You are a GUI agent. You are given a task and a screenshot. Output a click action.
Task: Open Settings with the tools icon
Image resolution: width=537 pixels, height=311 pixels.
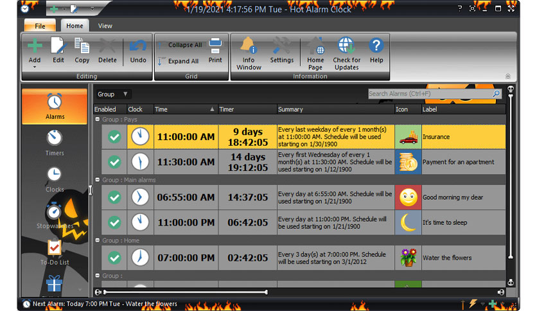point(281,51)
